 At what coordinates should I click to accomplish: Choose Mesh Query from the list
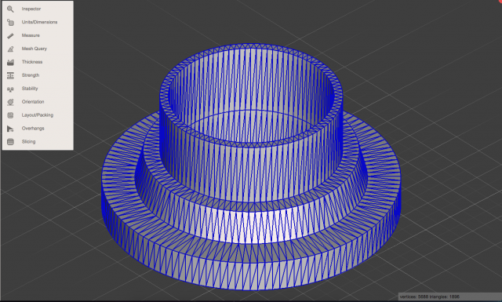(35, 49)
